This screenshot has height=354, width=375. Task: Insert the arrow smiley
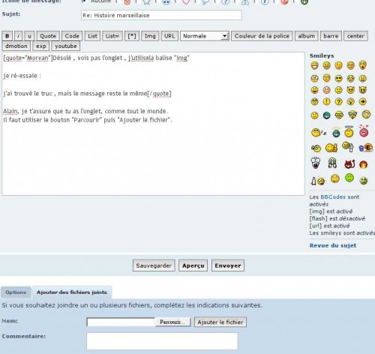(363, 102)
